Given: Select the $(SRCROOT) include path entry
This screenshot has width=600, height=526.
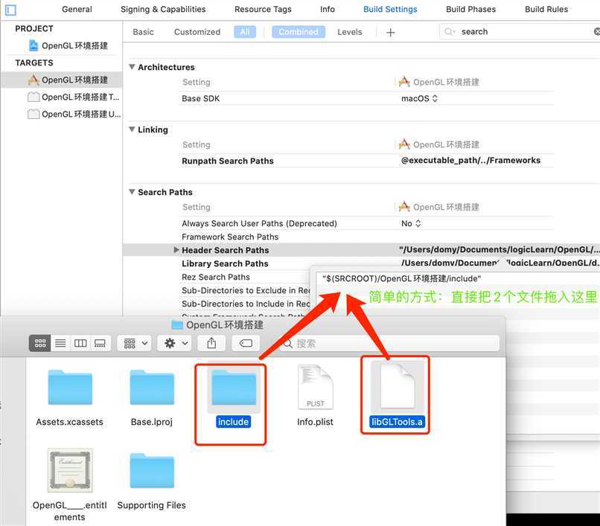Looking at the screenshot, I should [402, 278].
